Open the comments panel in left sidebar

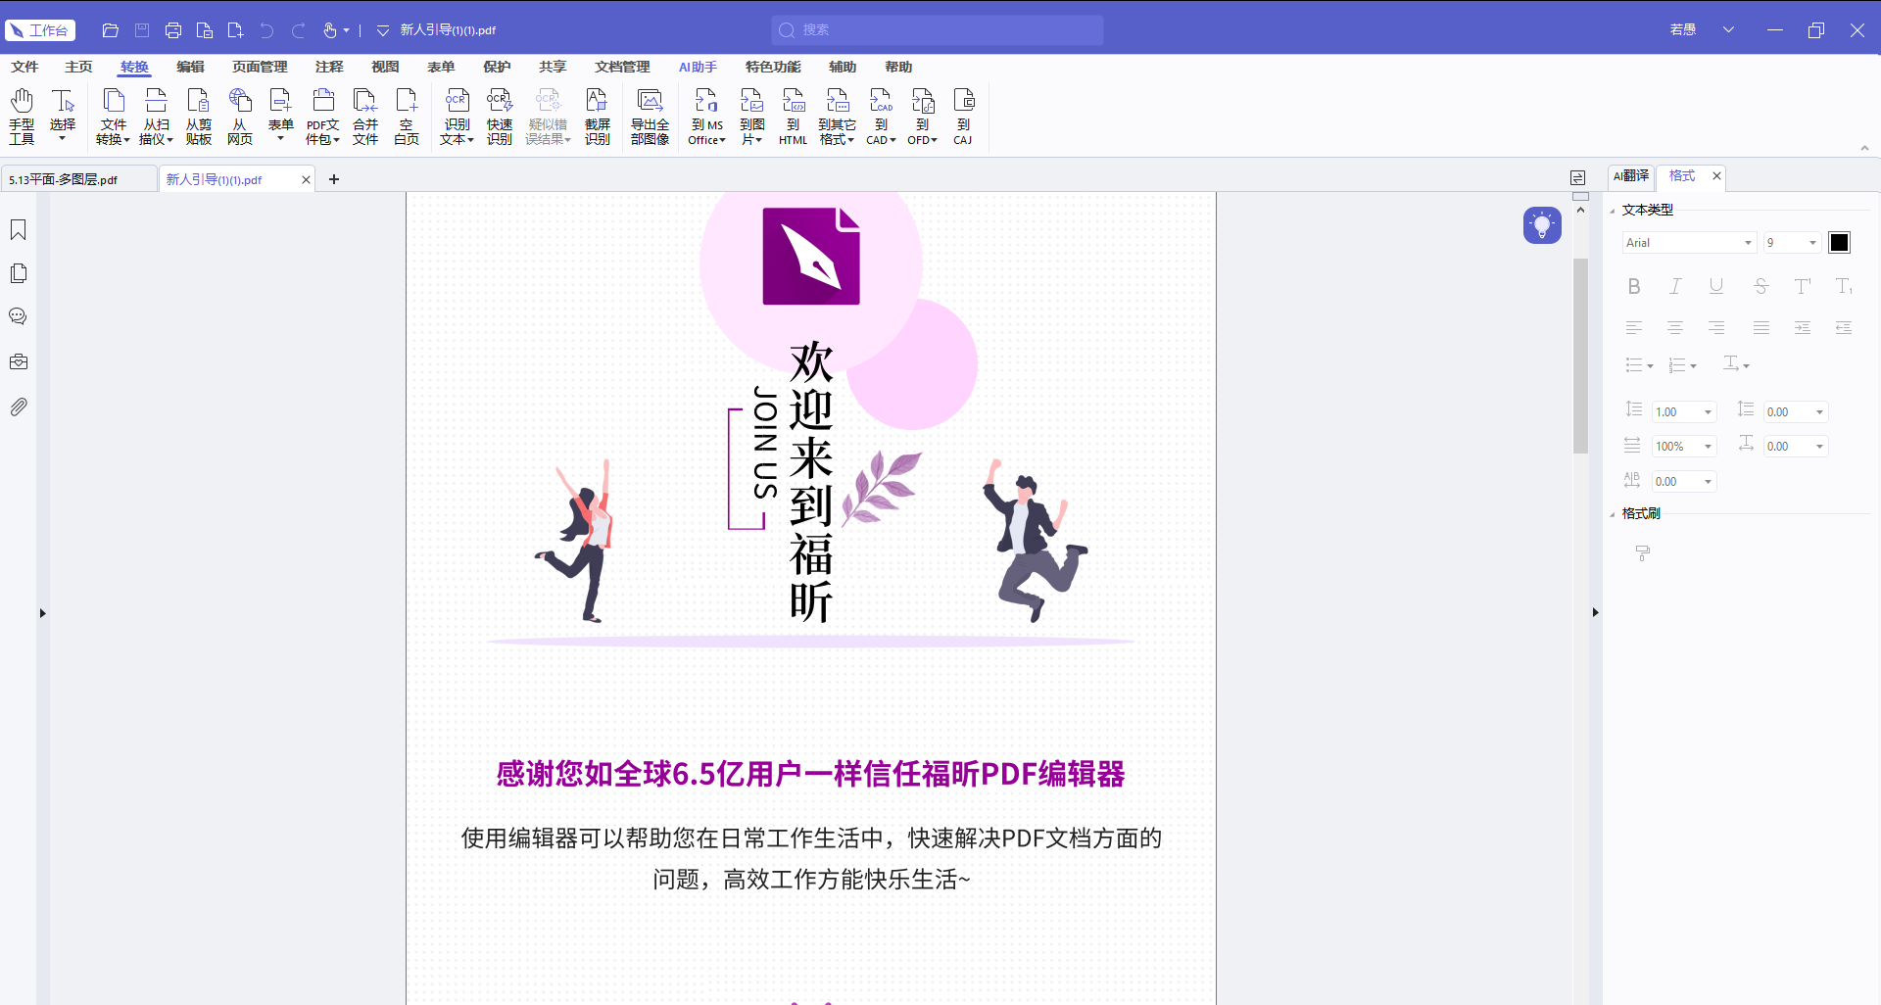[x=19, y=317]
